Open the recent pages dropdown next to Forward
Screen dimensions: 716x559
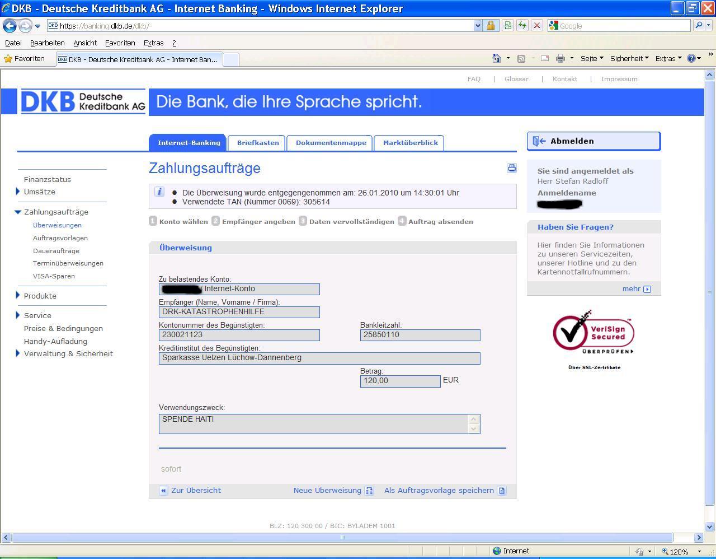[37, 26]
